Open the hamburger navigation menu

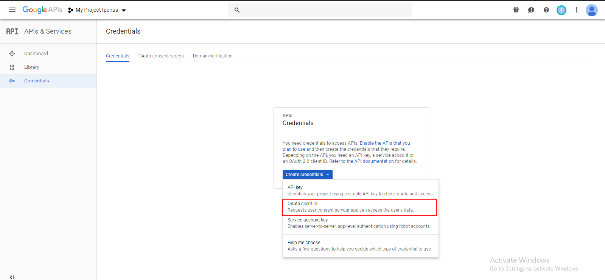tap(12, 10)
